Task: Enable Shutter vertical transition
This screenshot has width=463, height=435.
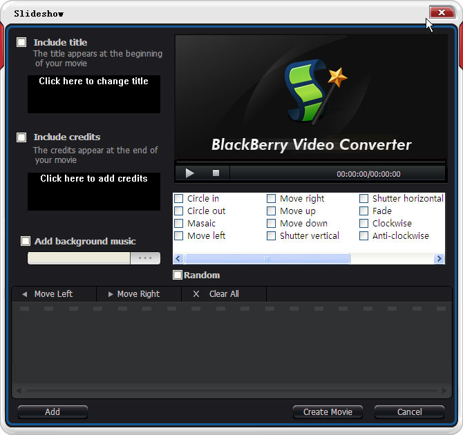Action: [x=271, y=235]
